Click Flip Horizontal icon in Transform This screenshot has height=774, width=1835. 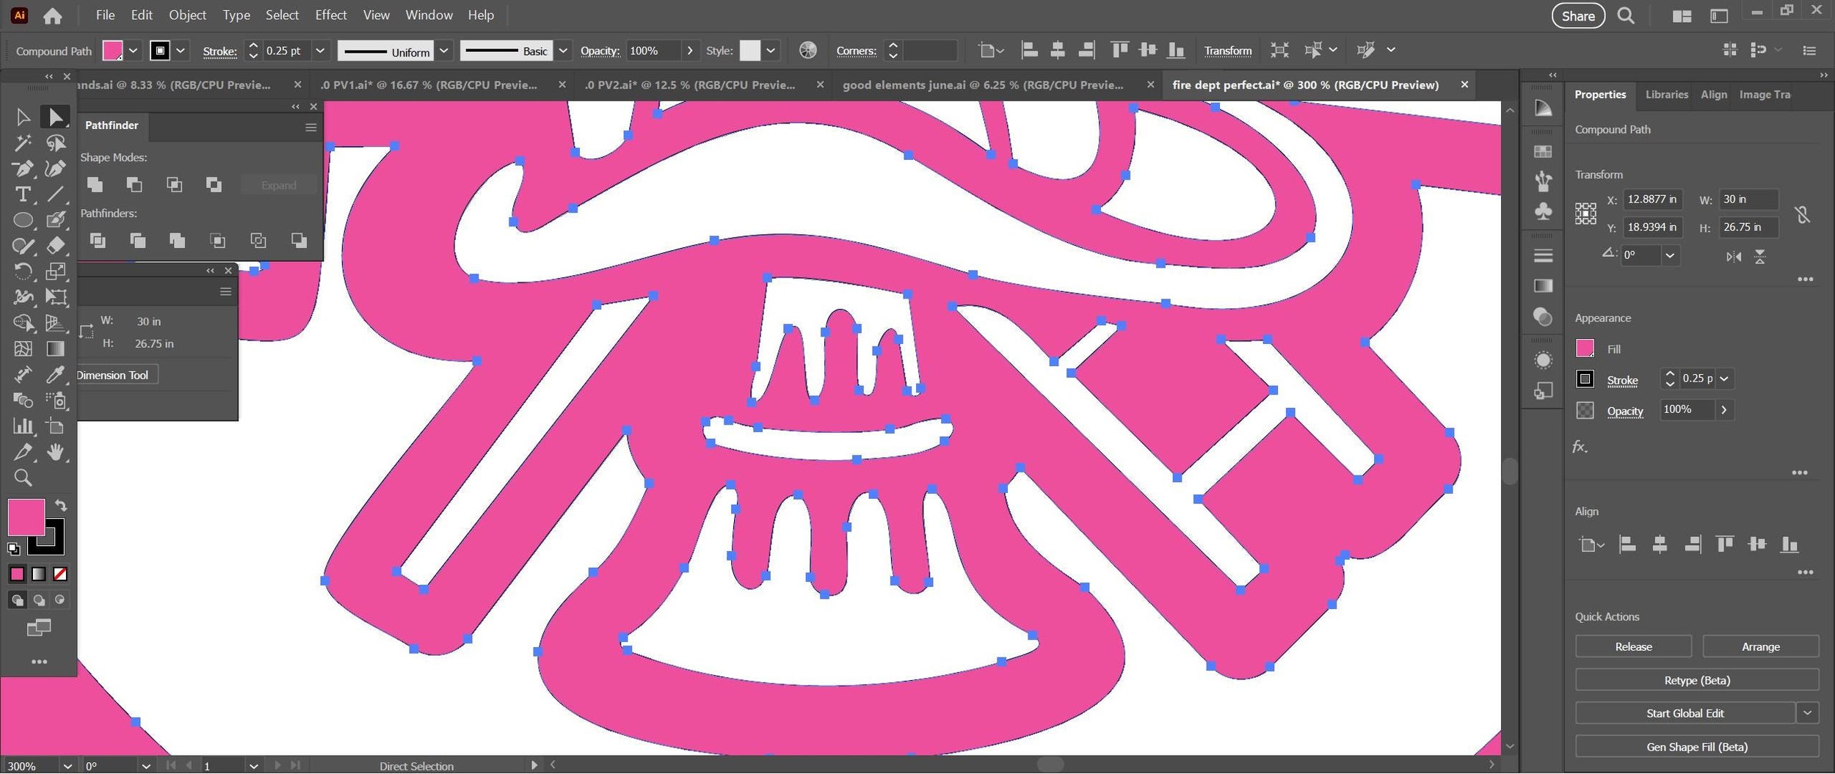[x=1734, y=257]
